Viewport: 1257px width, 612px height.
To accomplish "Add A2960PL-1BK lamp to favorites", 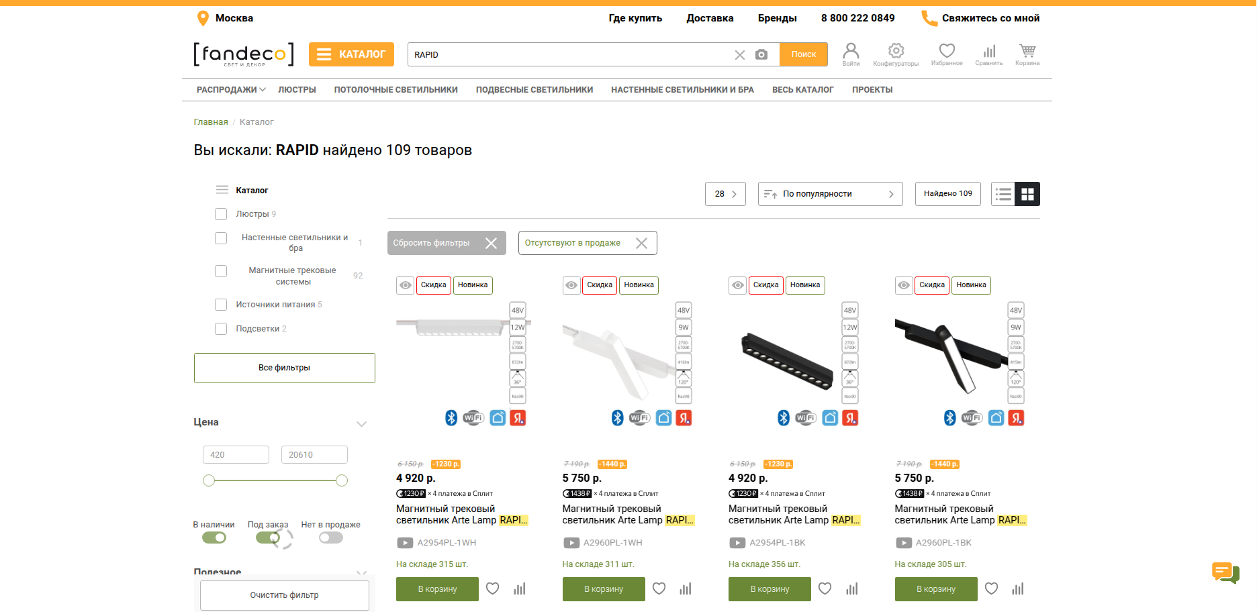I will (x=992, y=589).
